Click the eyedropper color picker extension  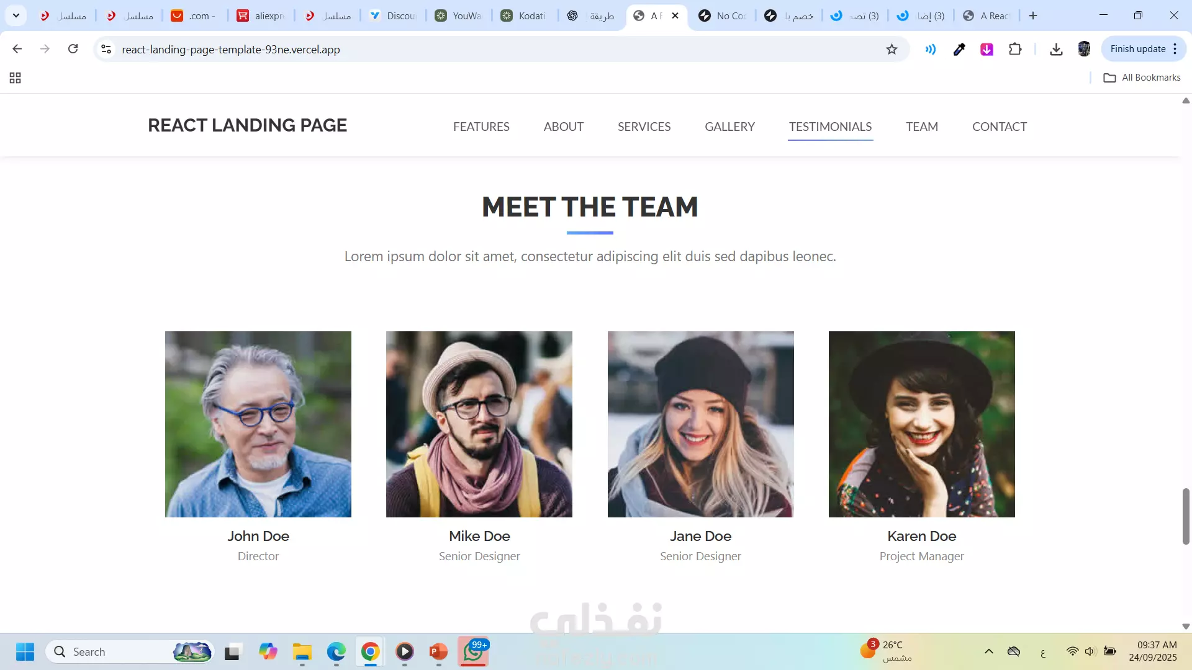[x=959, y=49]
